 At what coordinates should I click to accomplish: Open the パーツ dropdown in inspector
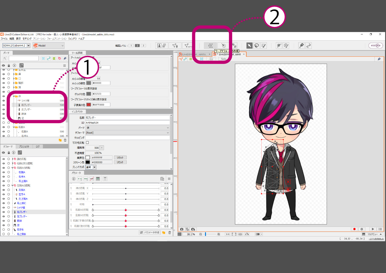pyautogui.click(x=128, y=128)
